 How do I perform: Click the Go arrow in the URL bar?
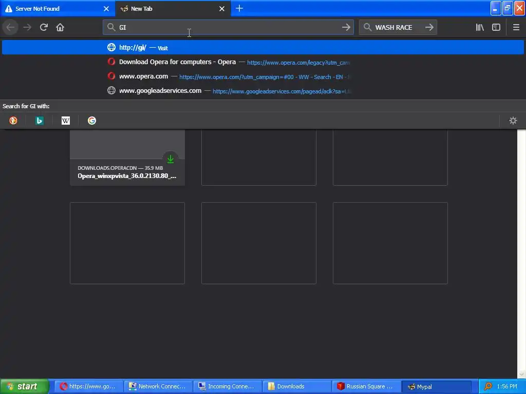tap(346, 27)
